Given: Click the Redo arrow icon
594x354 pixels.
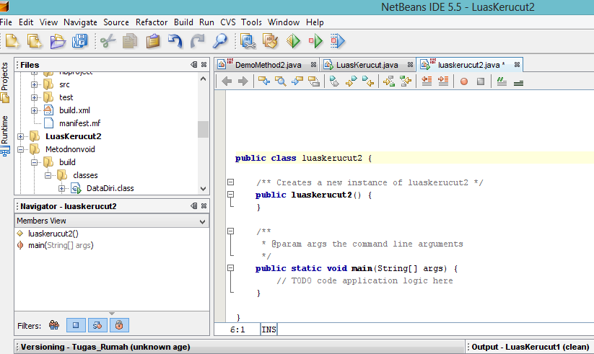Looking at the screenshot, I should [x=197, y=41].
